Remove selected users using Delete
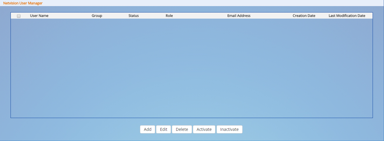The image size is (384, 141). (182, 129)
